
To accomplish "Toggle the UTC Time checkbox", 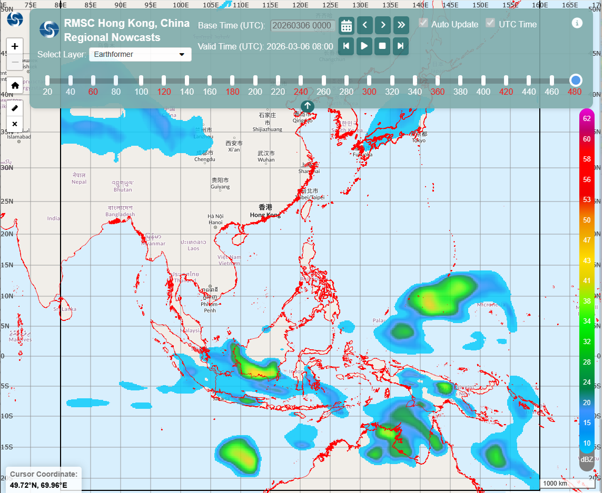I will tap(490, 23).
